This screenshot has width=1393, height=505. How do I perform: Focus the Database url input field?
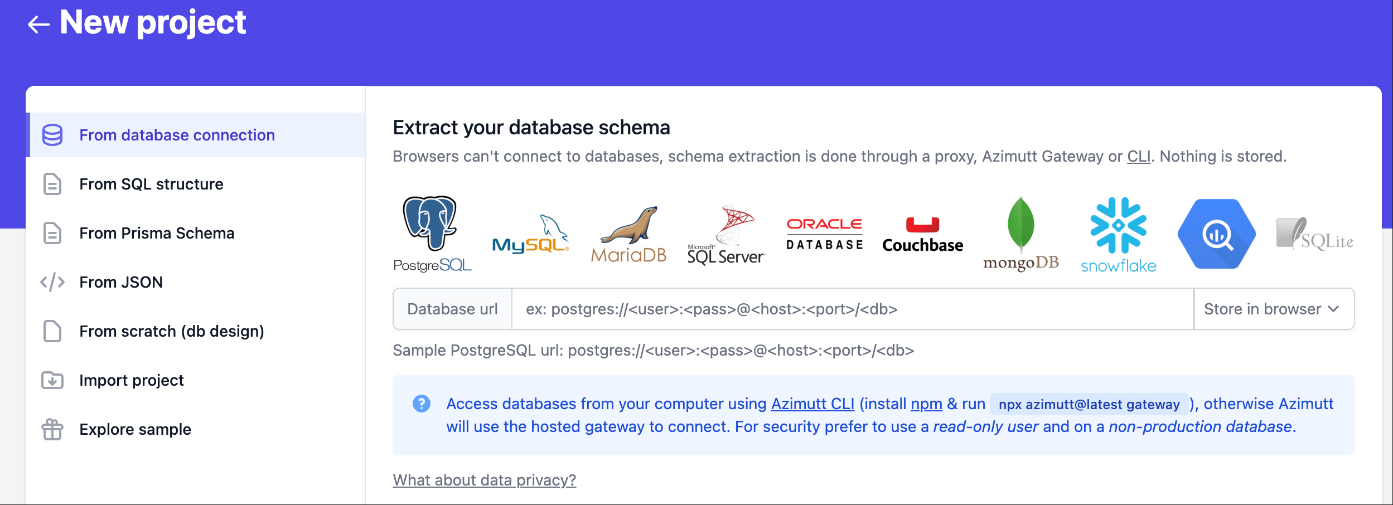[x=853, y=309]
